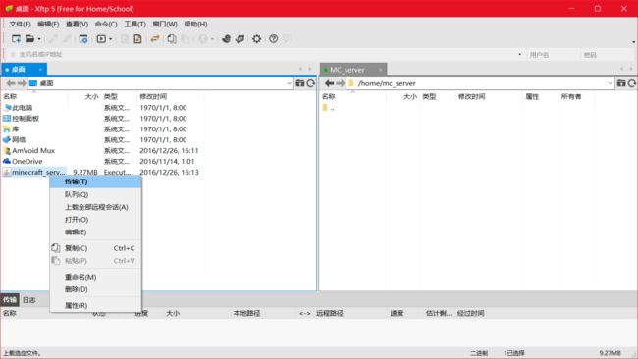Click the duplicate pages toolbar icon
The height and width of the screenshot is (359, 638).
(x=172, y=39)
